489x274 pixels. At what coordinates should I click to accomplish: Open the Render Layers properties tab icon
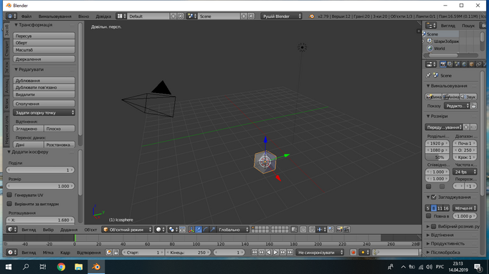click(450, 64)
